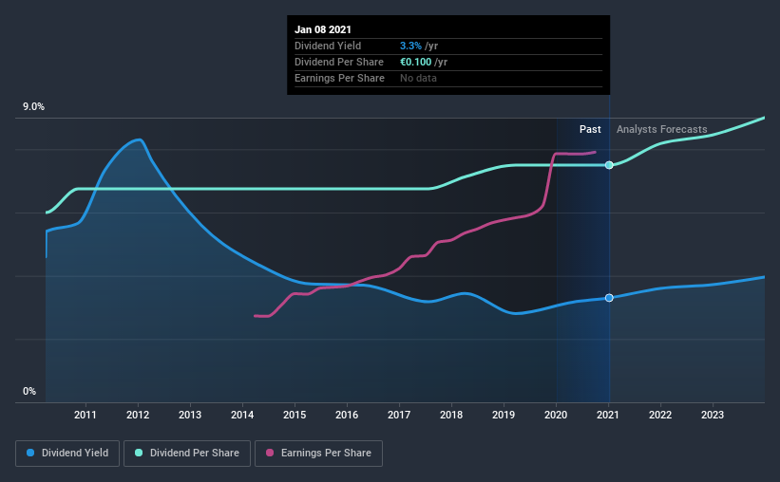Click the 3.3% dividend yield value in tooltip
This screenshot has height=482, width=780.
click(x=410, y=46)
